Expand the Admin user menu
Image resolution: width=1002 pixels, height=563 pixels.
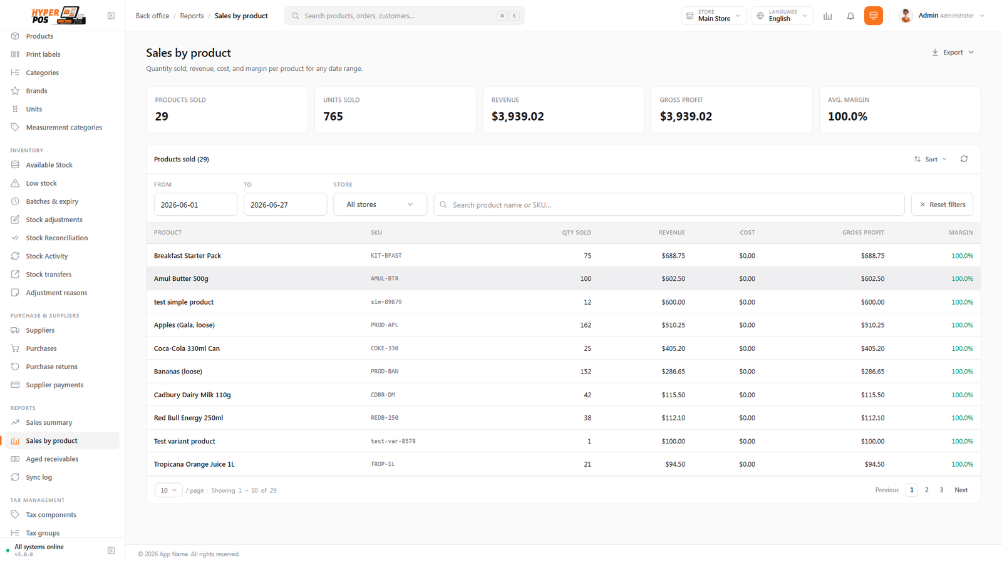[942, 16]
